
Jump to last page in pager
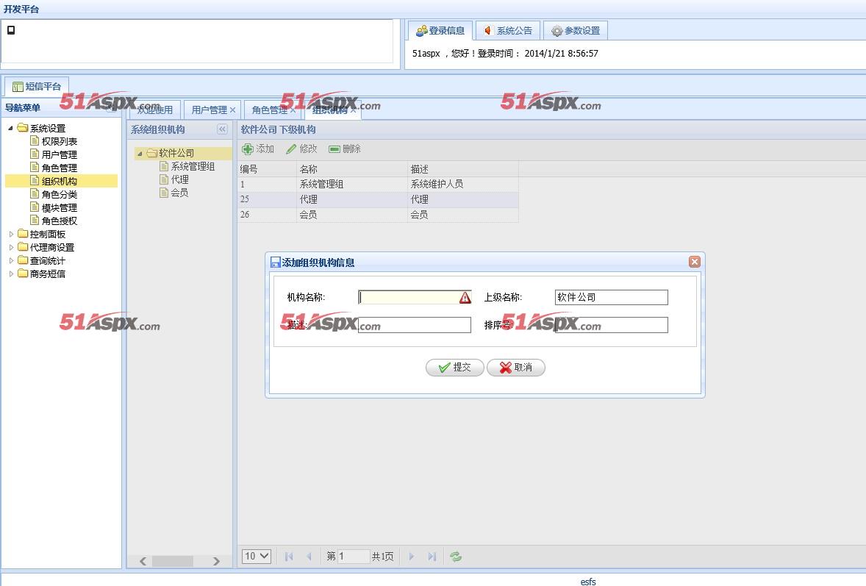(432, 557)
